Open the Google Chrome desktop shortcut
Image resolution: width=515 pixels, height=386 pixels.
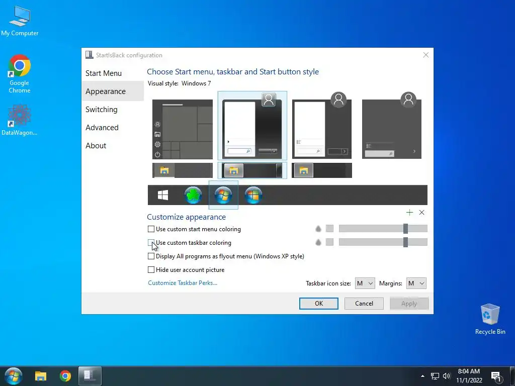pyautogui.click(x=20, y=74)
